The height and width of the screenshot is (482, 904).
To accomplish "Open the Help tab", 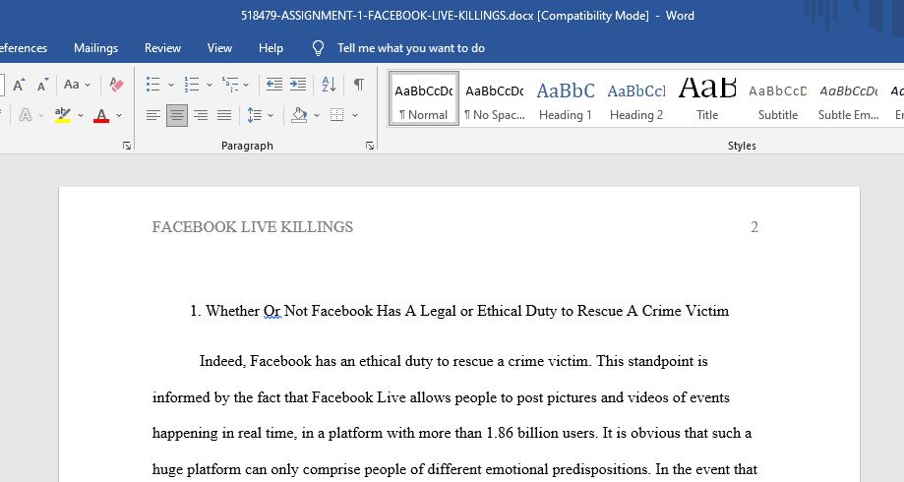I will (271, 48).
